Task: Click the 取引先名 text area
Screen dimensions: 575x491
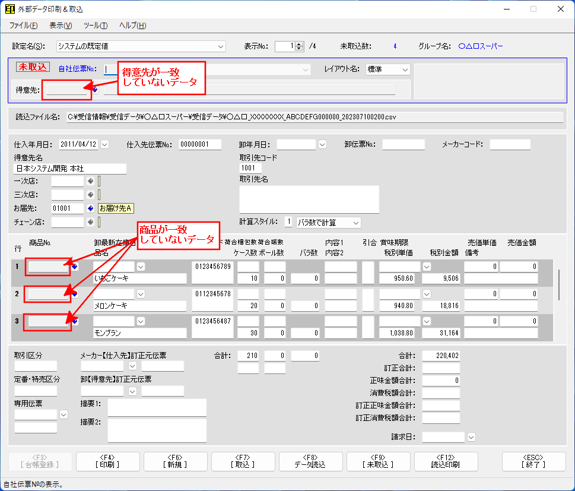Action: [309, 199]
